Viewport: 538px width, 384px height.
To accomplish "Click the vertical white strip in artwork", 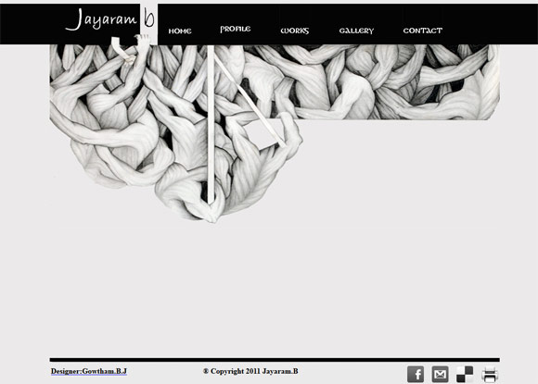I will [x=211, y=125].
